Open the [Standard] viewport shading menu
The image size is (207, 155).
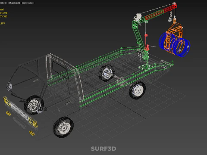point(14,3)
